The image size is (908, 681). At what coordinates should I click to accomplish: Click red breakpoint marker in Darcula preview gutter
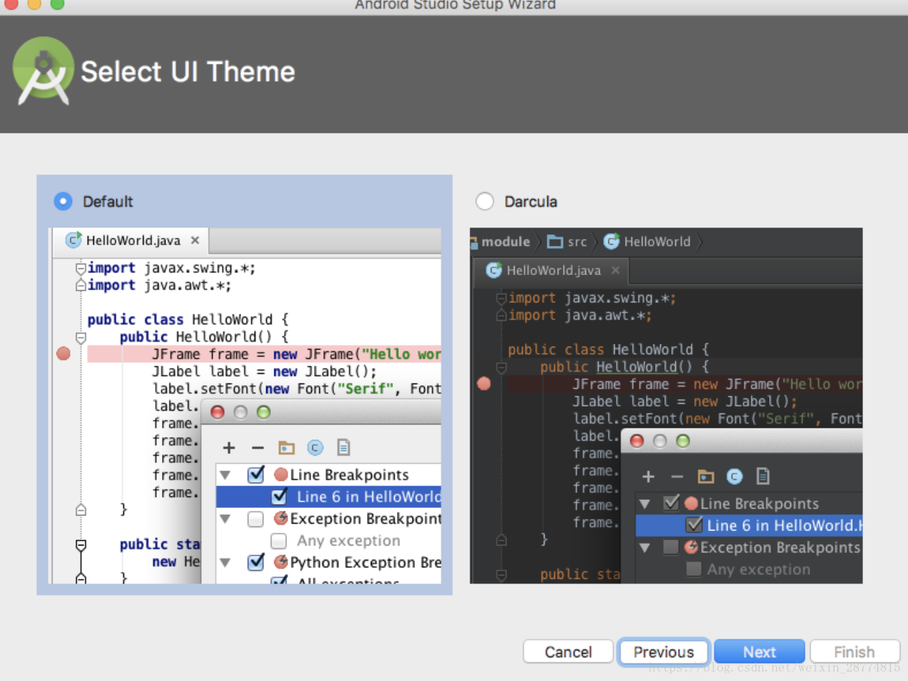[484, 383]
